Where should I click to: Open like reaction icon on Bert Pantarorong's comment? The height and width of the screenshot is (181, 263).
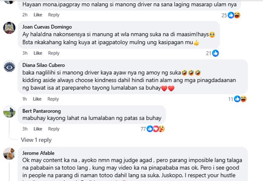(150, 129)
